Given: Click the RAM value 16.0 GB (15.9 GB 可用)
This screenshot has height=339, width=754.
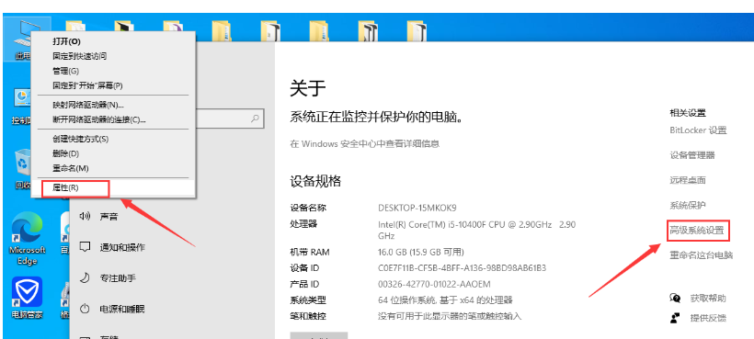Looking at the screenshot, I should [x=421, y=252].
